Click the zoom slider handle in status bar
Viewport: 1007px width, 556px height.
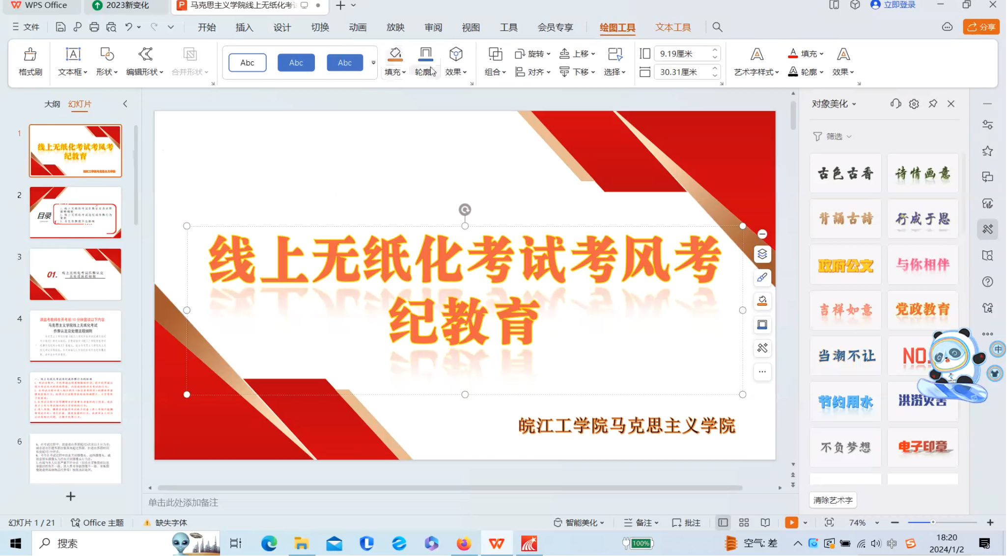[x=933, y=523]
